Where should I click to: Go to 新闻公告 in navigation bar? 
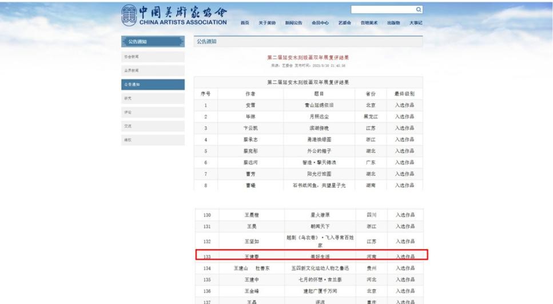293,23
